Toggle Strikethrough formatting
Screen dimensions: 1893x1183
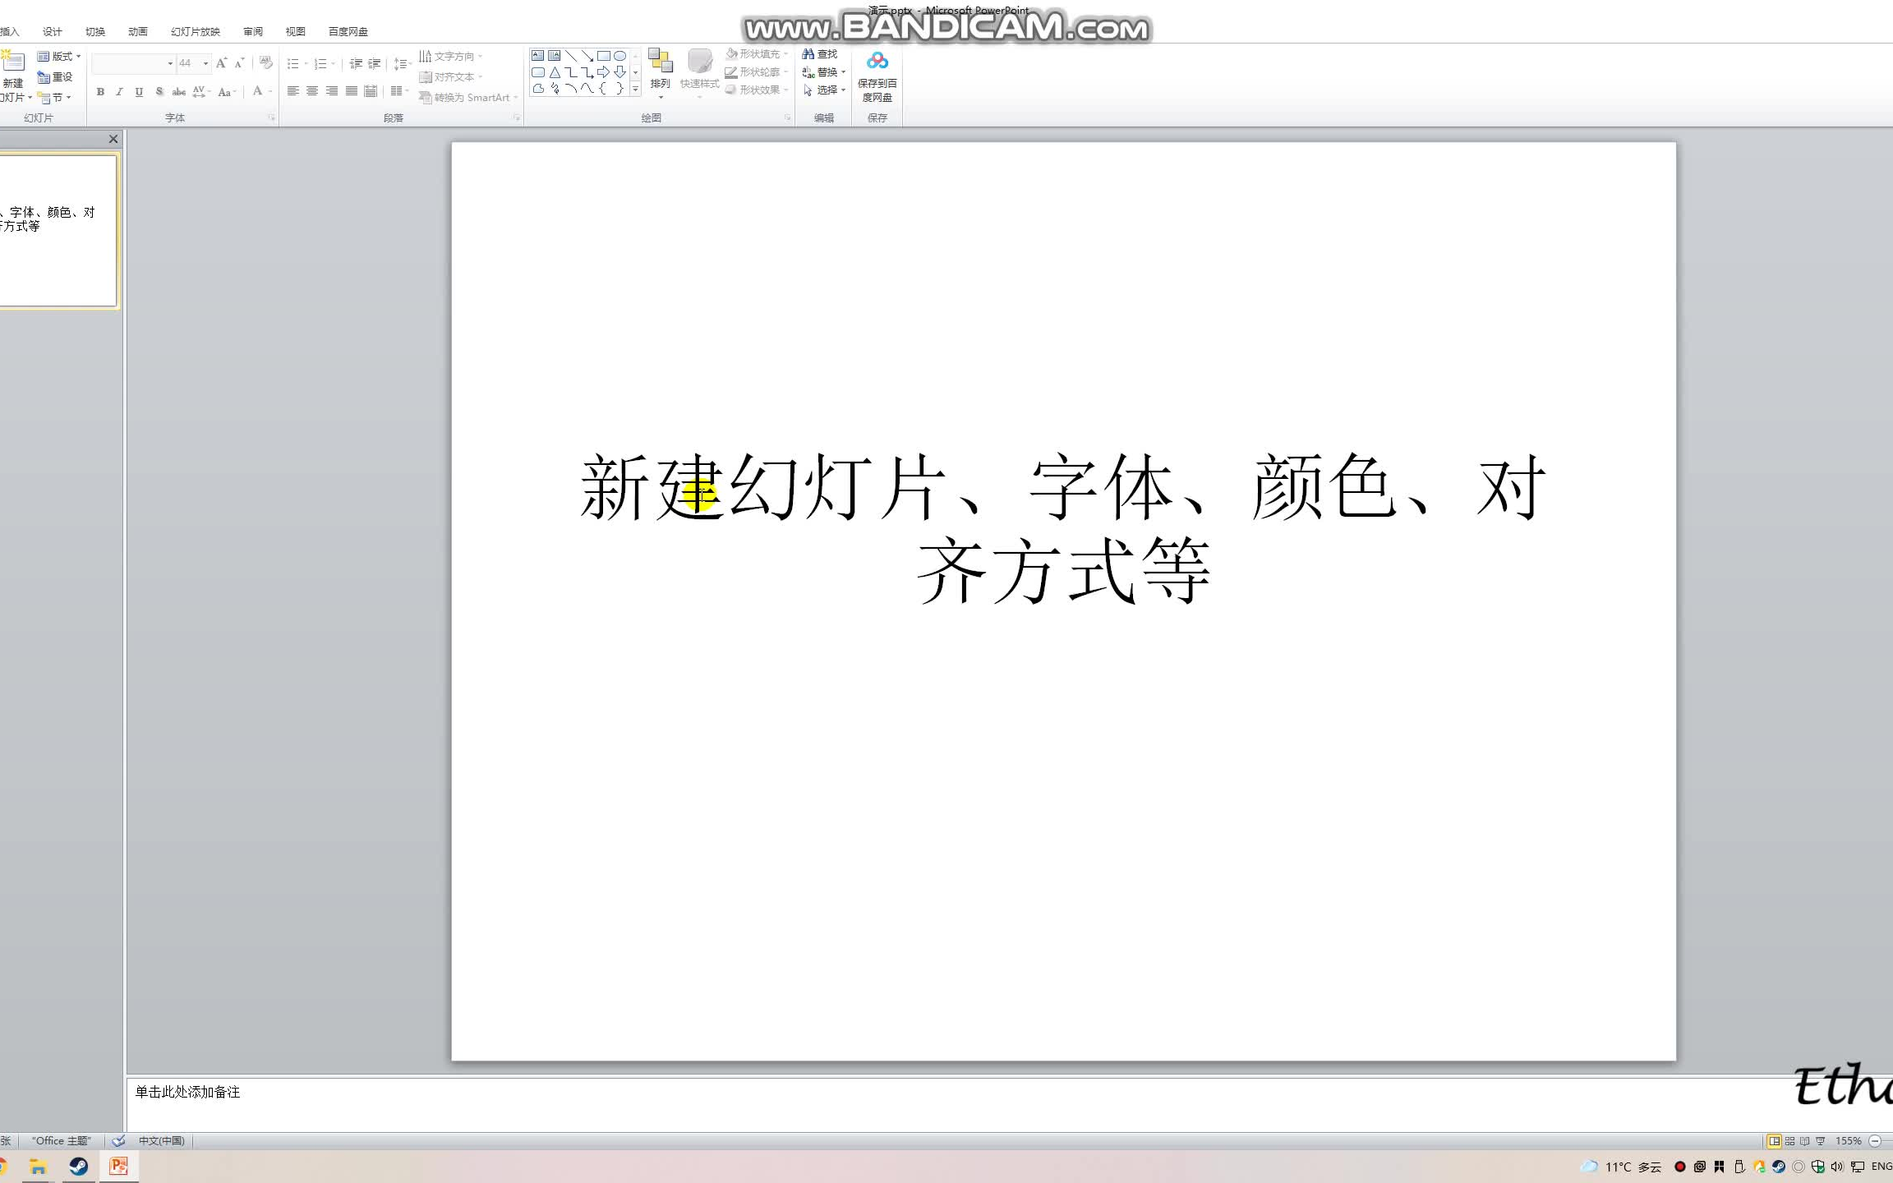pyautogui.click(x=178, y=92)
